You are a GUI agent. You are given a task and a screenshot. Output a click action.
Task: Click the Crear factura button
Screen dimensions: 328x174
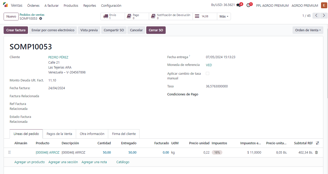16,30
